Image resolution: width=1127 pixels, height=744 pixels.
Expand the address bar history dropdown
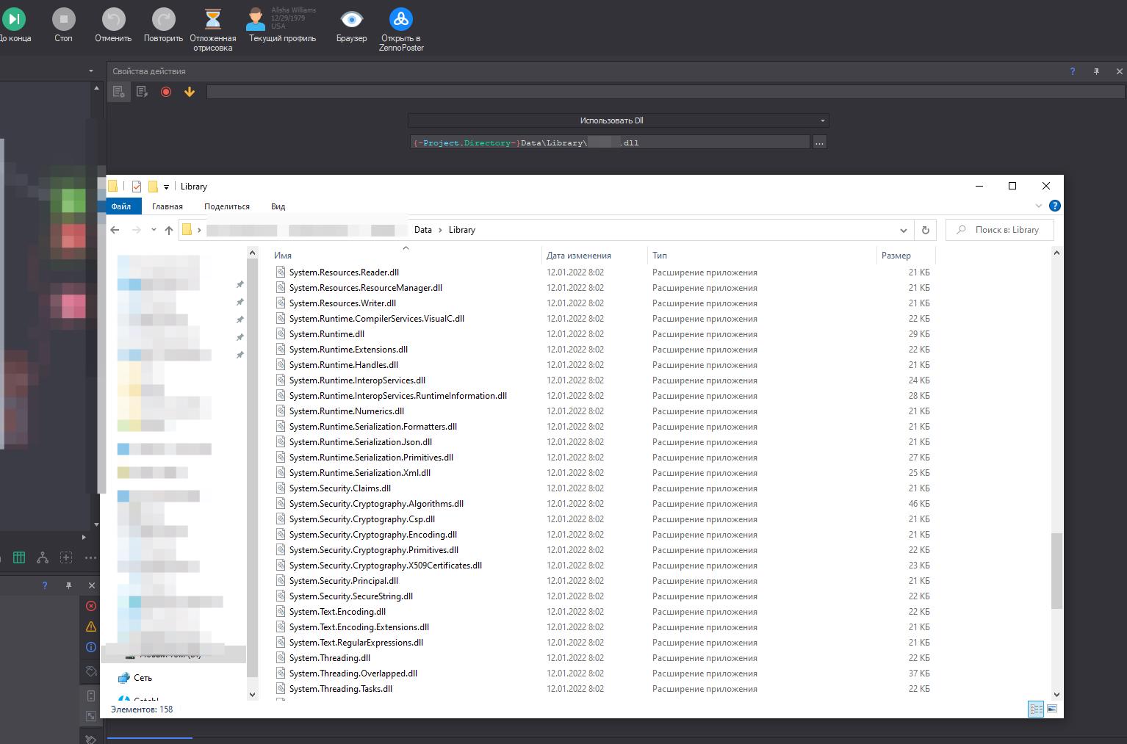(904, 230)
